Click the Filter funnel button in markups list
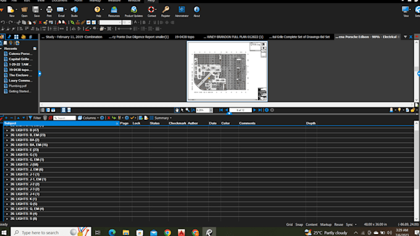 point(35,118)
